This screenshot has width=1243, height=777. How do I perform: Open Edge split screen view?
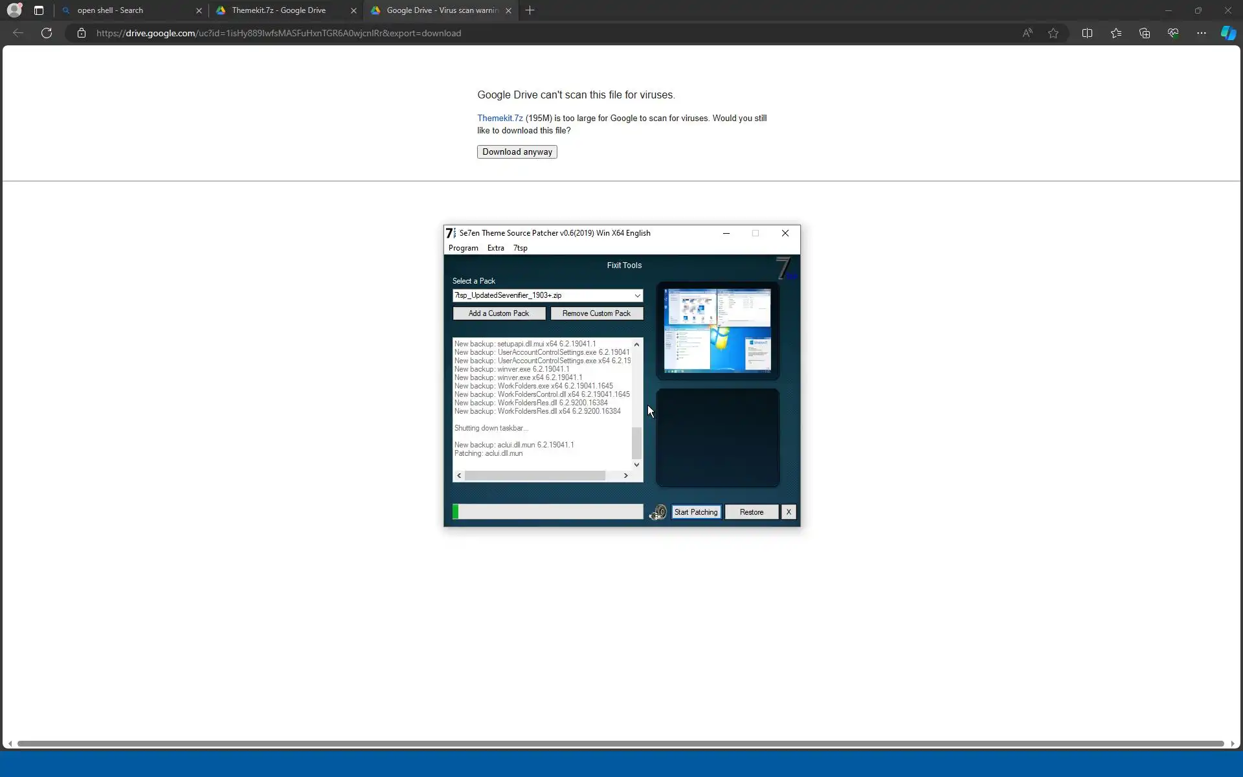coord(1087,33)
